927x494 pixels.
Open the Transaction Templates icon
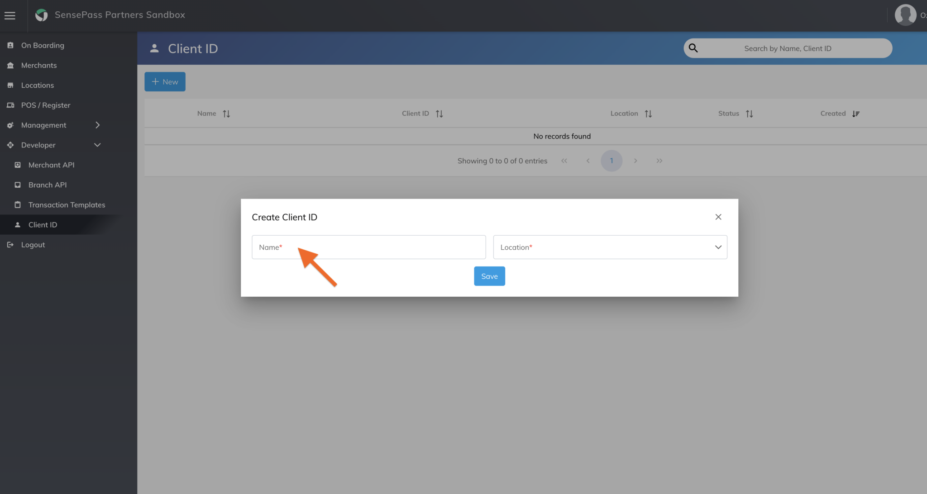click(18, 204)
